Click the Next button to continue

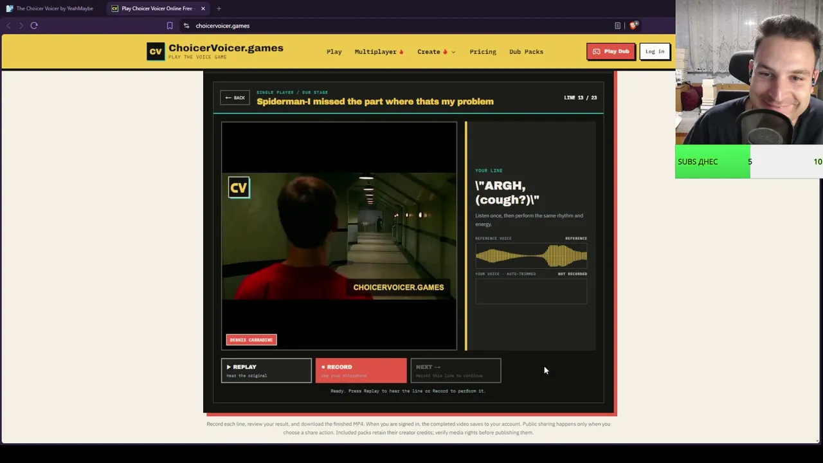point(455,370)
